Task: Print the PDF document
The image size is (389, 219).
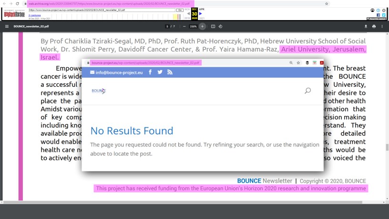Action: (374, 26)
